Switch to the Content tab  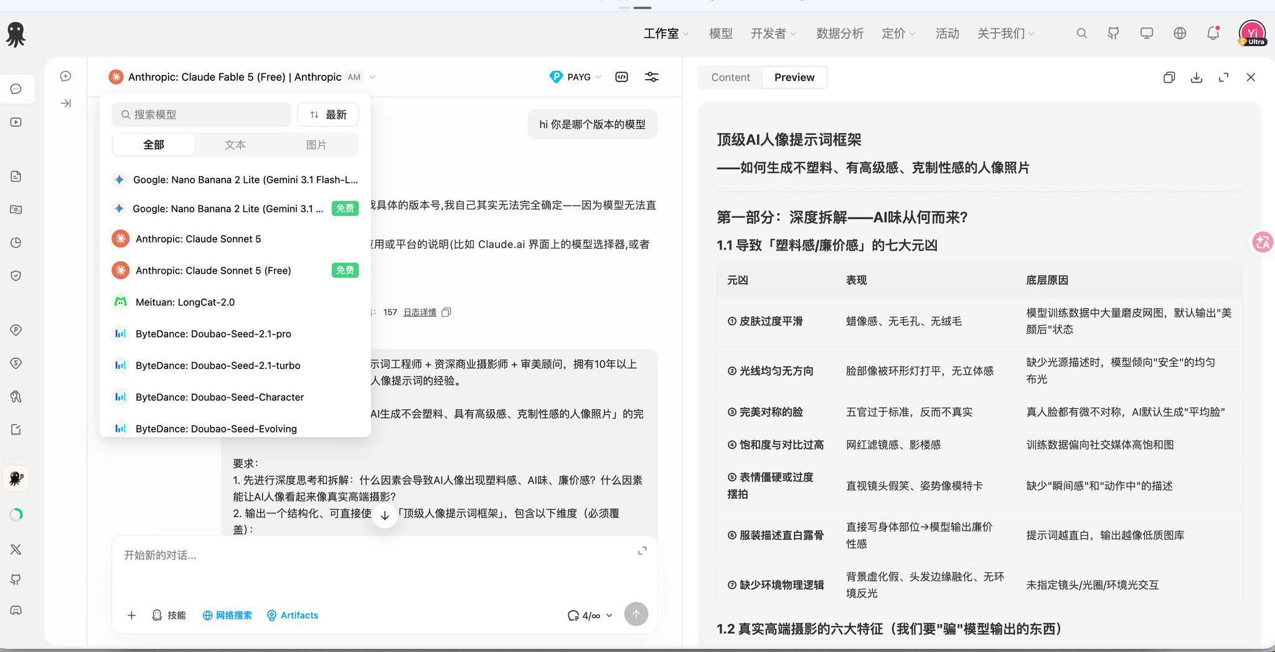(x=730, y=77)
